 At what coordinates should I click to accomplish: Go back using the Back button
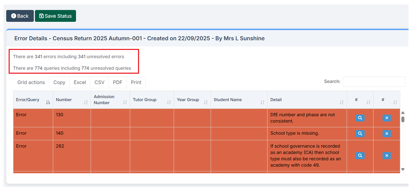[x=20, y=16]
